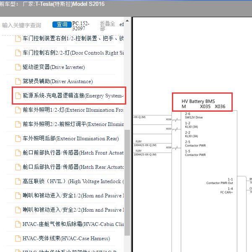Click the vertical scrollbar thumb of the list
Viewport: 252px width, 252px height.
127,182
